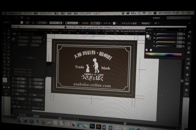This screenshot has height=130, width=196.
Task: Click opacity 100% field in control bar
Action: click(95, 23)
